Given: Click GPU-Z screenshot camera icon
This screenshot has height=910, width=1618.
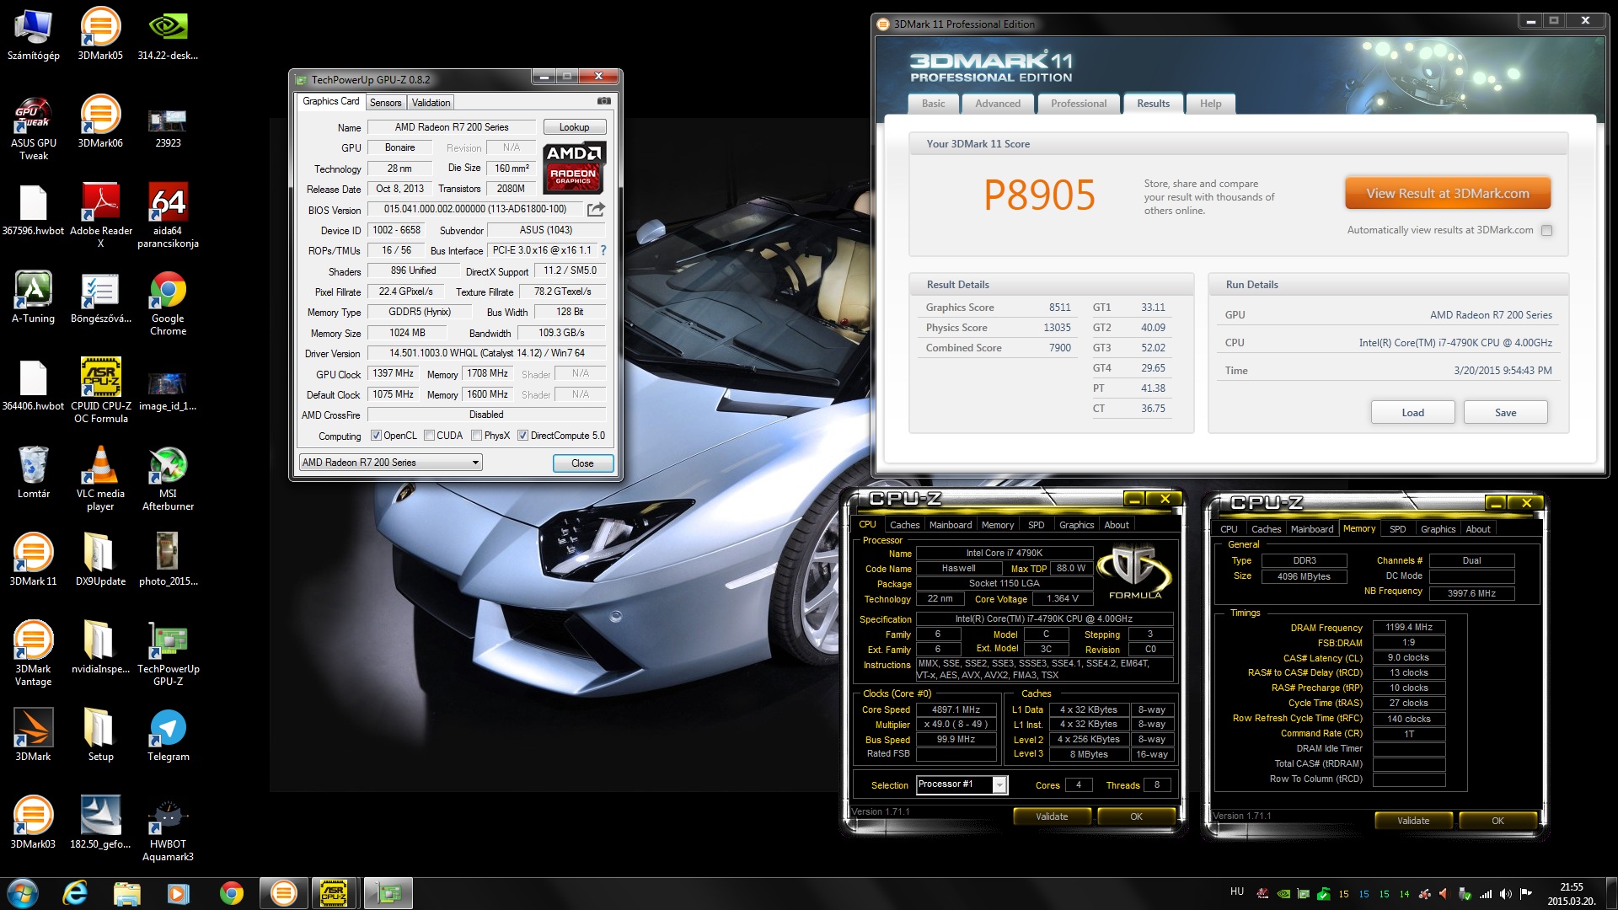Looking at the screenshot, I should (603, 101).
